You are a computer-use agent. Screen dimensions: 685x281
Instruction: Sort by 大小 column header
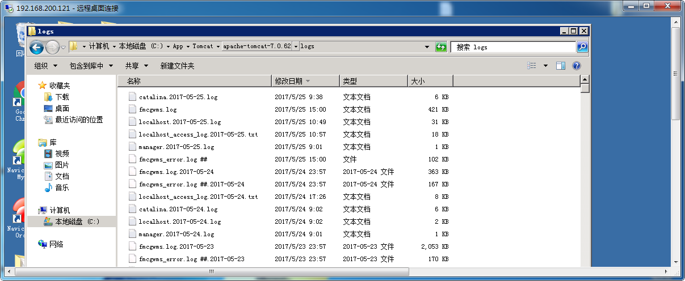coord(430,82)
